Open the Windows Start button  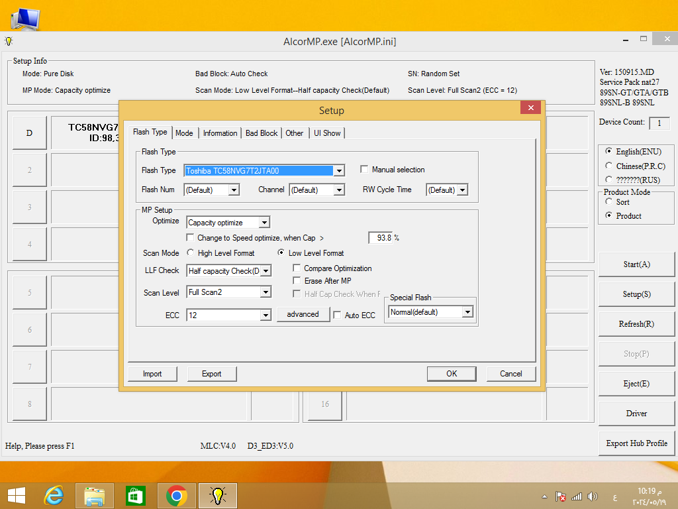pyautogui.click(x=17, y=496)
